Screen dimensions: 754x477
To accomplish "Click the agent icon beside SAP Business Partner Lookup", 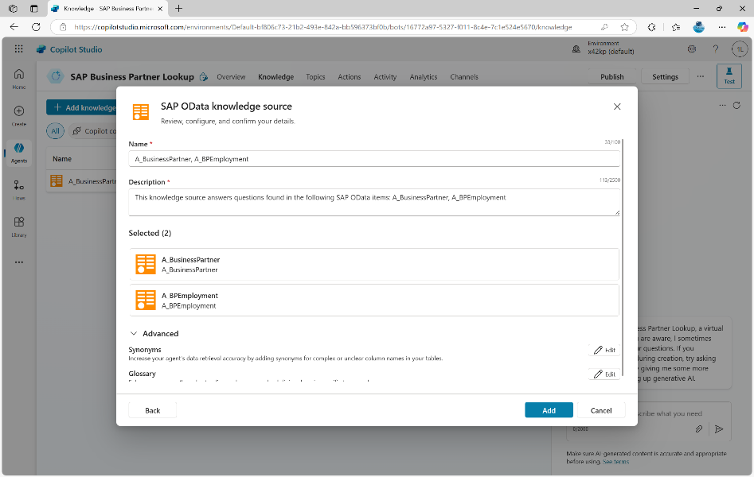I will 56,76.
